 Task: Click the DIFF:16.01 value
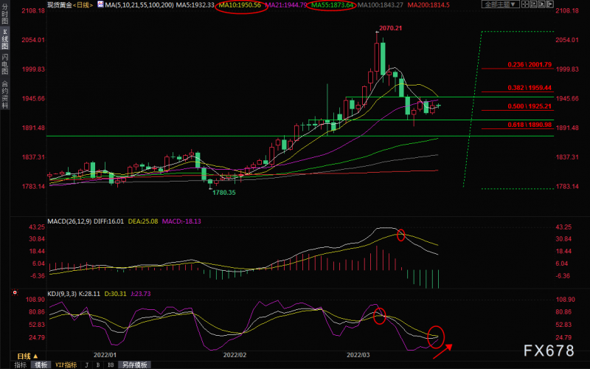[x=108, y=221]
